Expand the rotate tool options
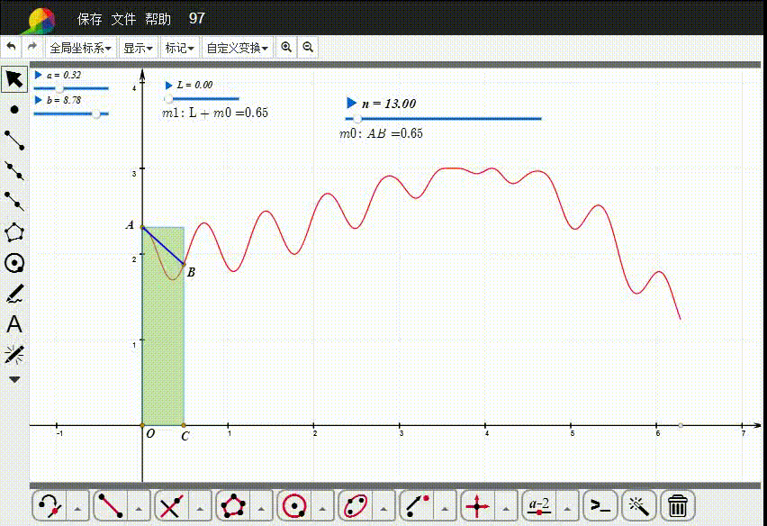767x526 pixels. tap(77, 509)
